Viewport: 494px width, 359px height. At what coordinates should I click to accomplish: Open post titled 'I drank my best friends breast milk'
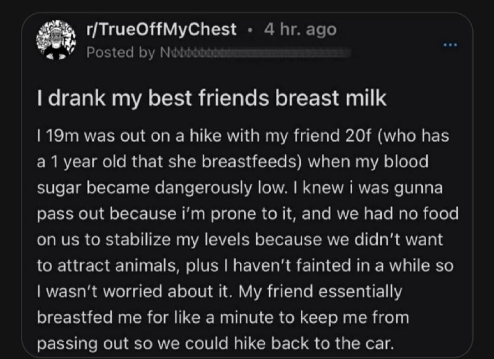coord(212,98)
